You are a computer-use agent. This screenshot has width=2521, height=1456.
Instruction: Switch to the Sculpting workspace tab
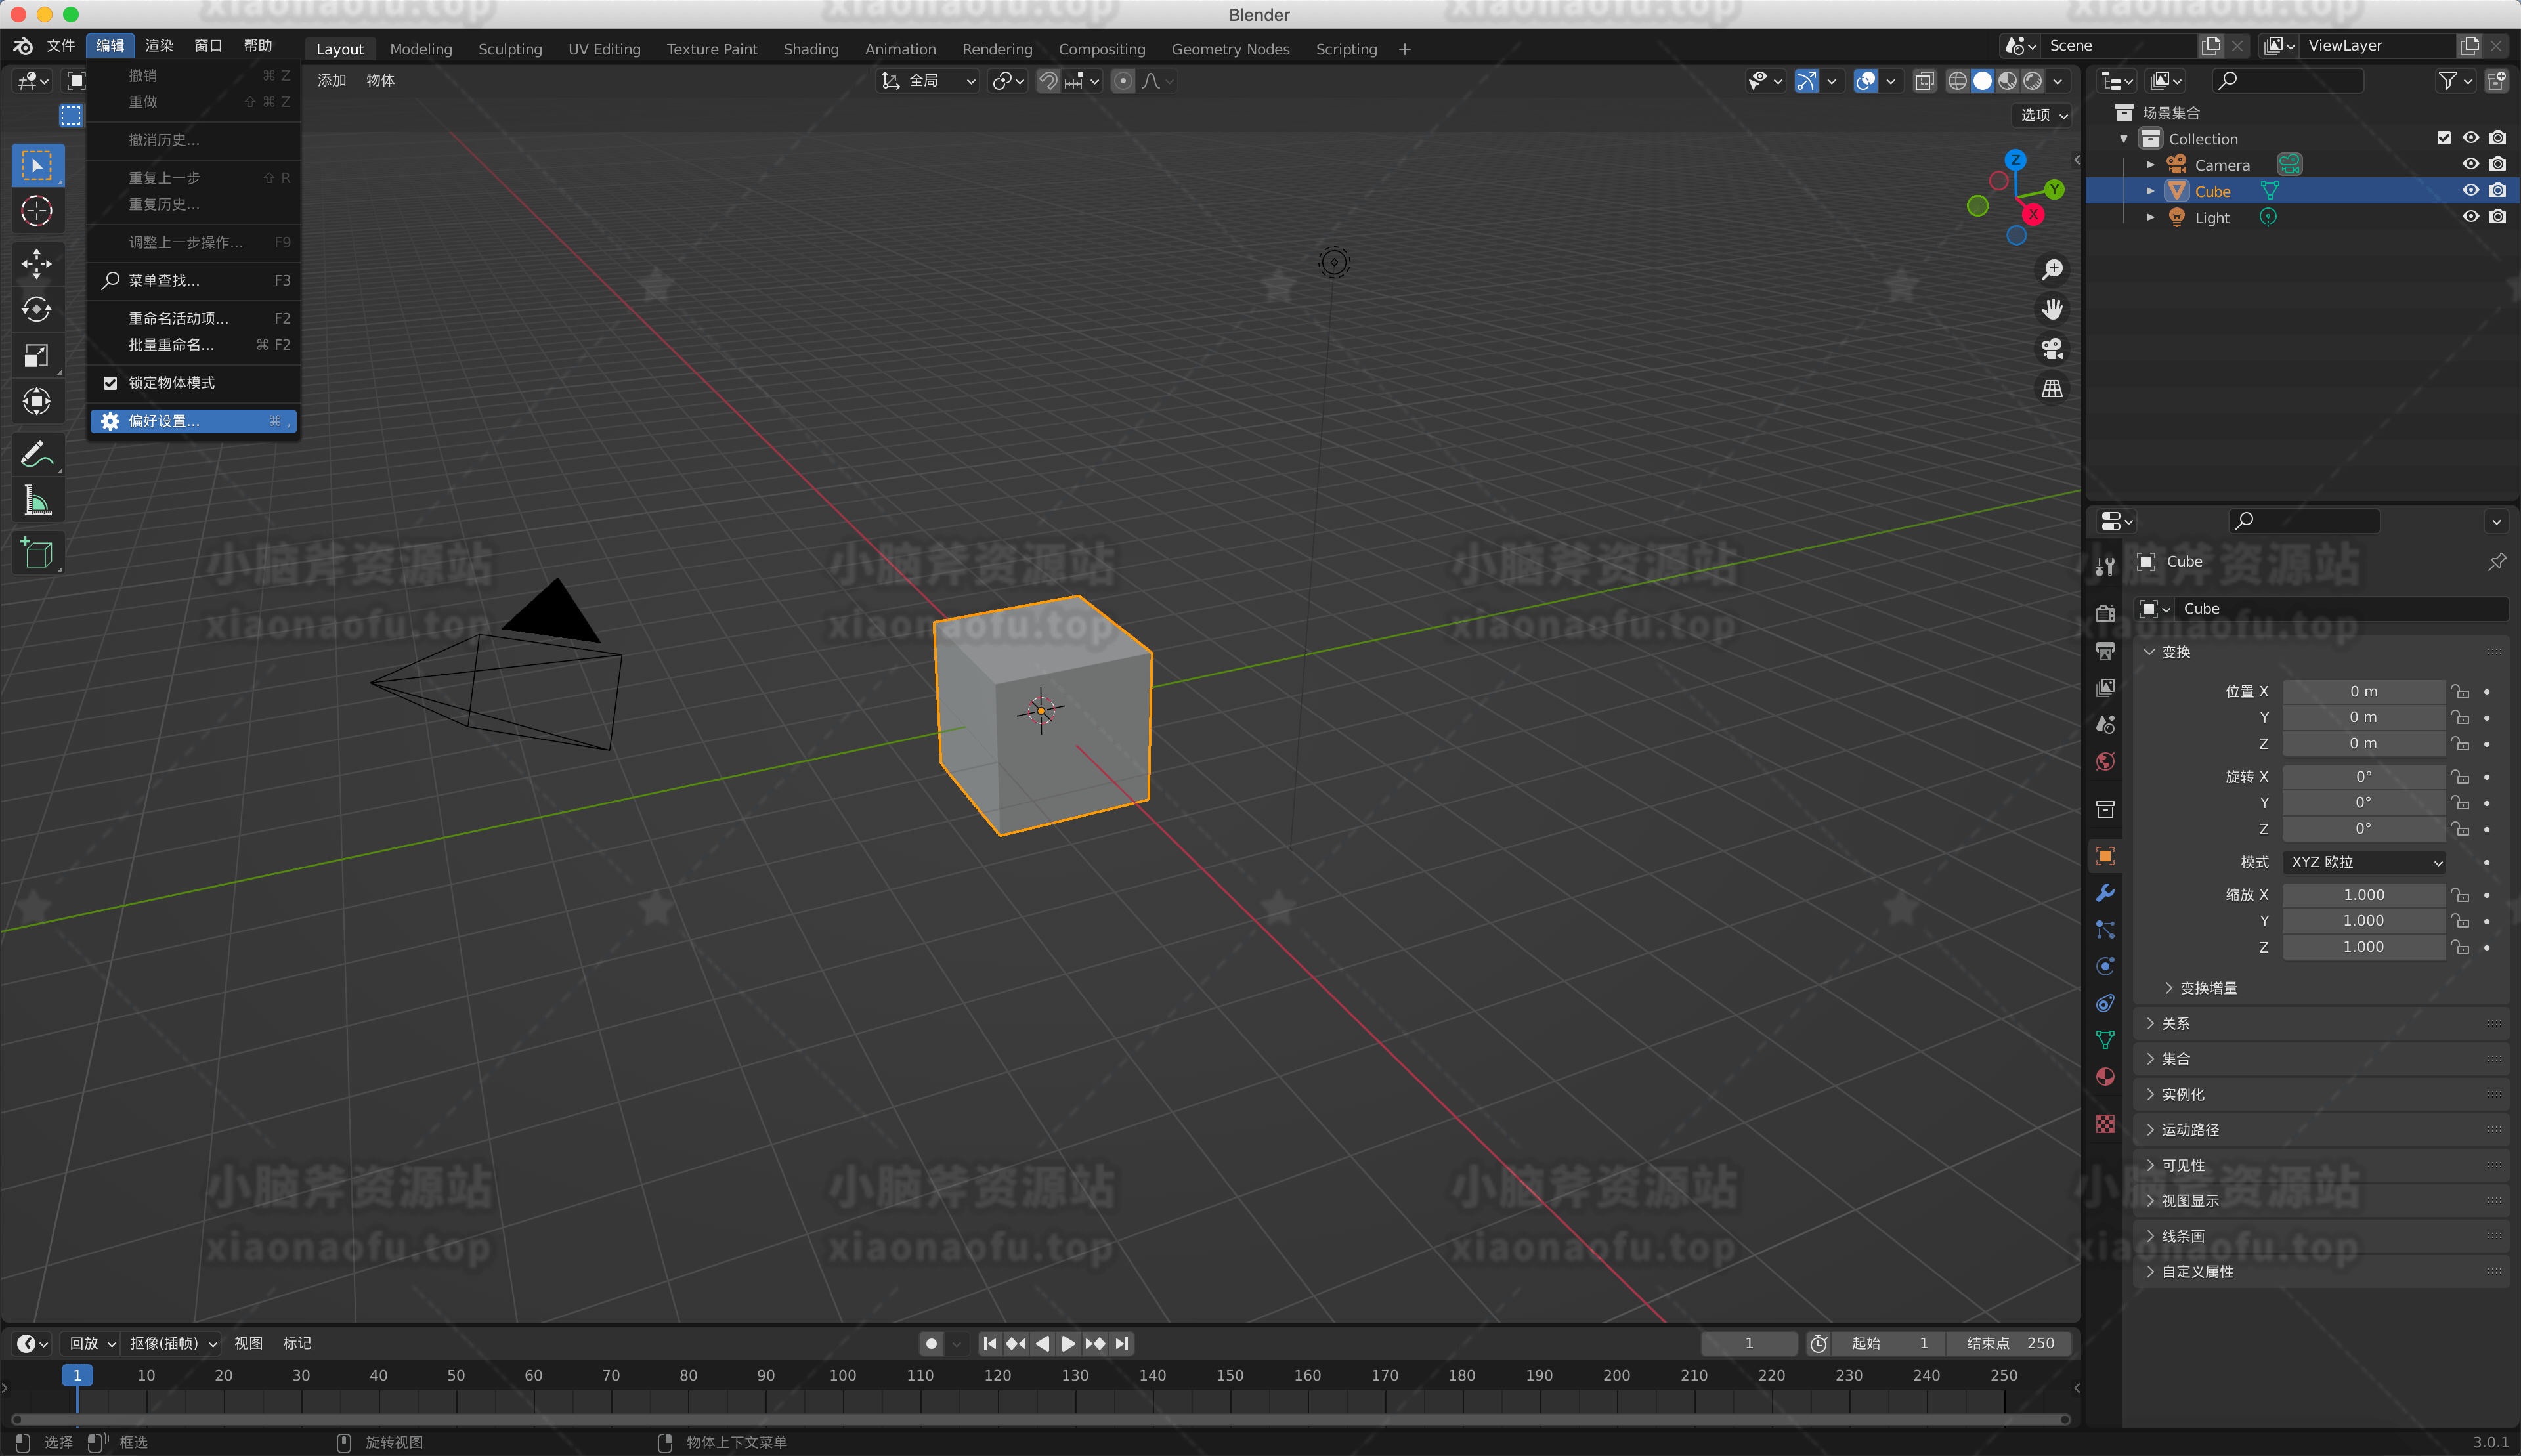tap(509, 49)
